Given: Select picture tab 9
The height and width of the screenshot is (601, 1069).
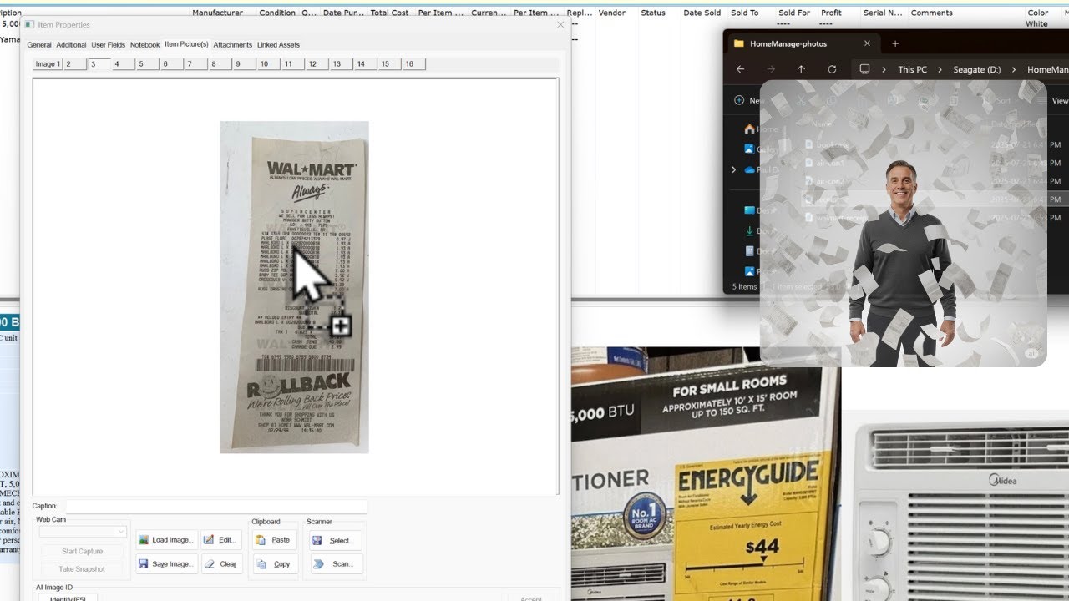Looking at the screenshot, I should click(245, 64).
